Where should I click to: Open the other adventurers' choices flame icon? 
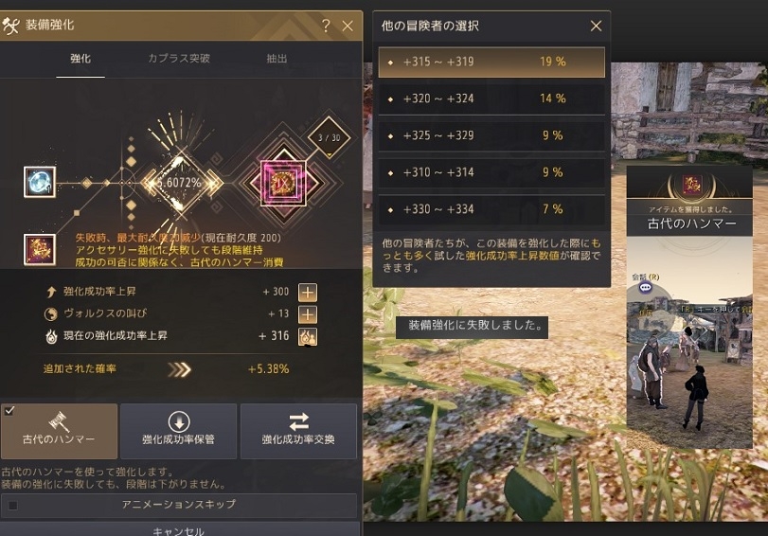[308, 336]
